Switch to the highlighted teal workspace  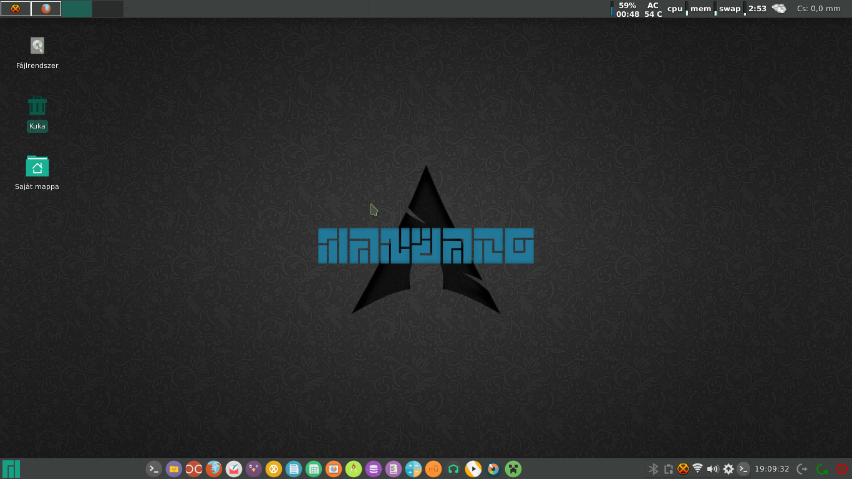tap(77, 9)
